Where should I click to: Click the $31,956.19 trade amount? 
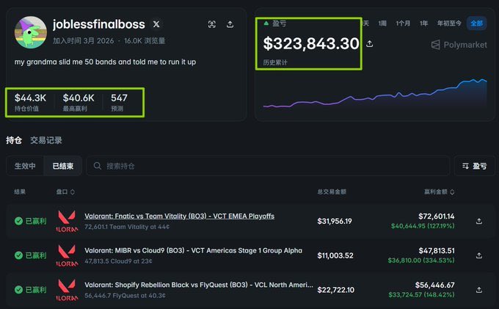(335, 221)
